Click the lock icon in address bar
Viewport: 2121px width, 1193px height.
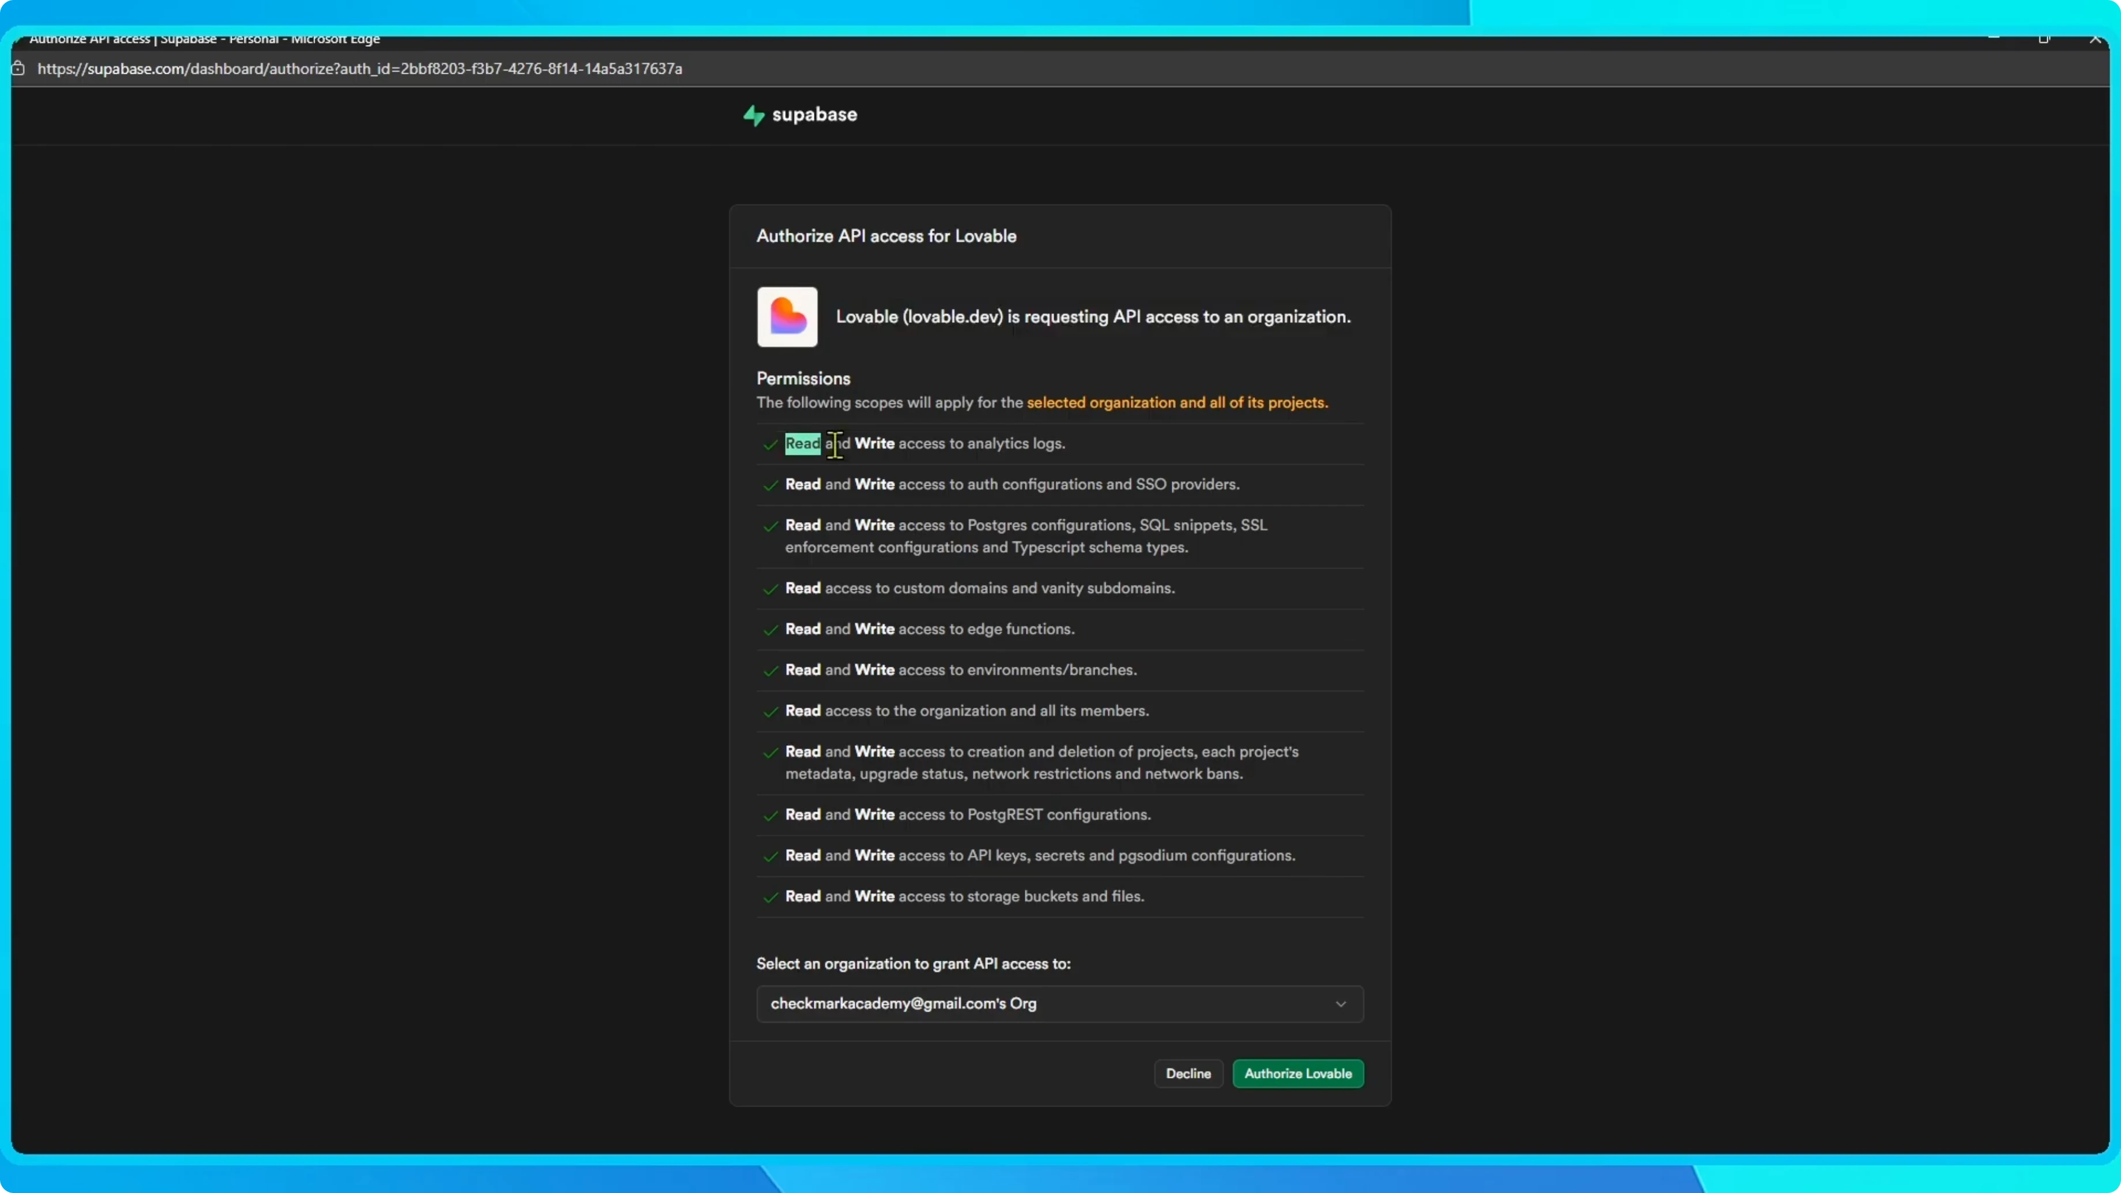tap(18, 69)
